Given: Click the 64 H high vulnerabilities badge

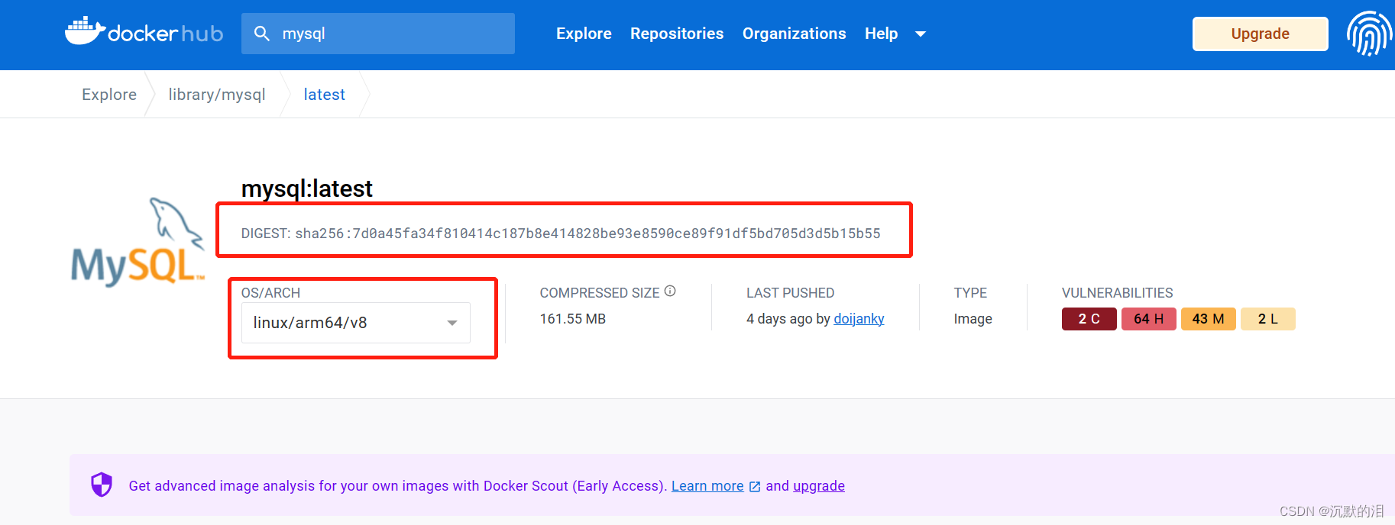Looking at the screenshot, I should pos(1149,319).
